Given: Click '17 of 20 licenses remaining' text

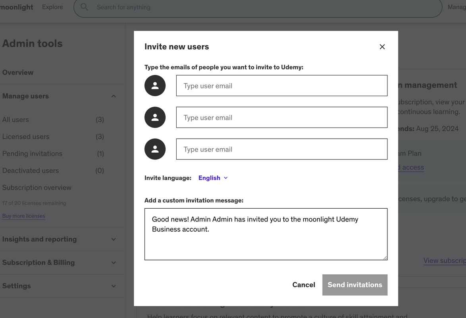Looking at the screenshot, I should [34, 203].
